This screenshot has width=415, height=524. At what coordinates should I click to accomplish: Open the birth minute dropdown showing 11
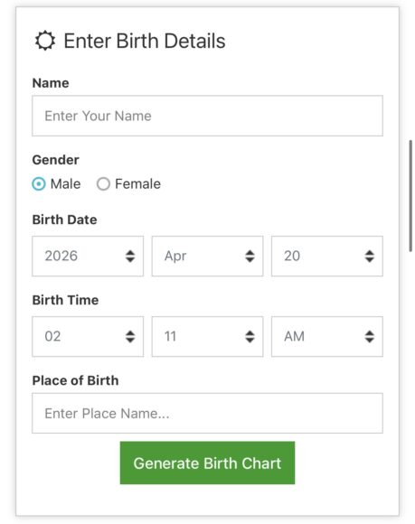coord(207,336)
